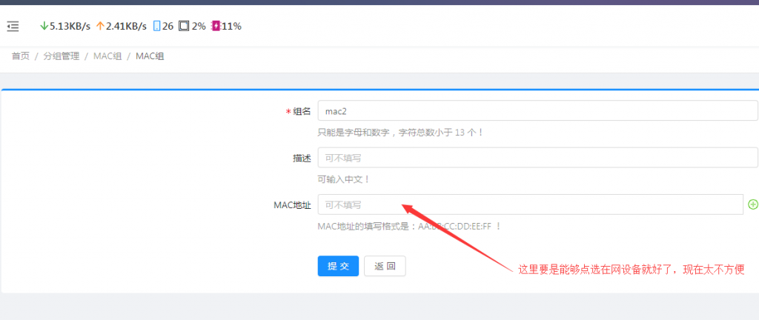The width and height of the screenshot is (759, 320).
Task: Click upload speed text 2.41KB/s
Action: tap(126, 26)
